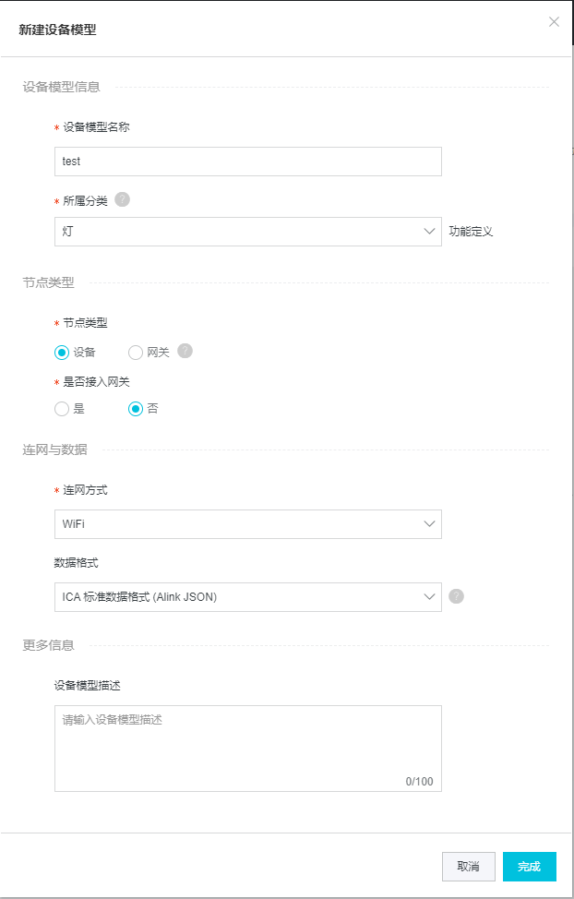574x899 pixels.
Task: Open the ICA 标准数据格式 dropdown
Action: 249,597
